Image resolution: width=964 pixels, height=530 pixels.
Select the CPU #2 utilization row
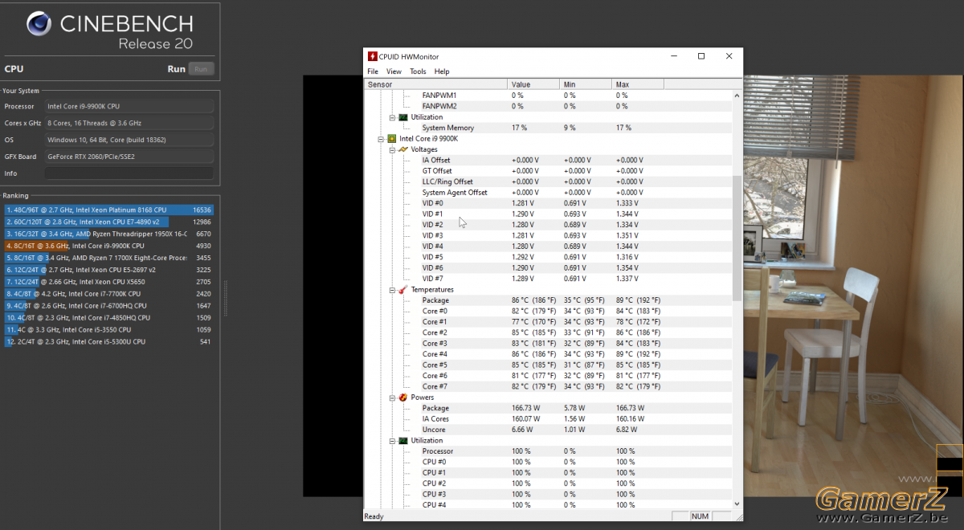point(549,483)
